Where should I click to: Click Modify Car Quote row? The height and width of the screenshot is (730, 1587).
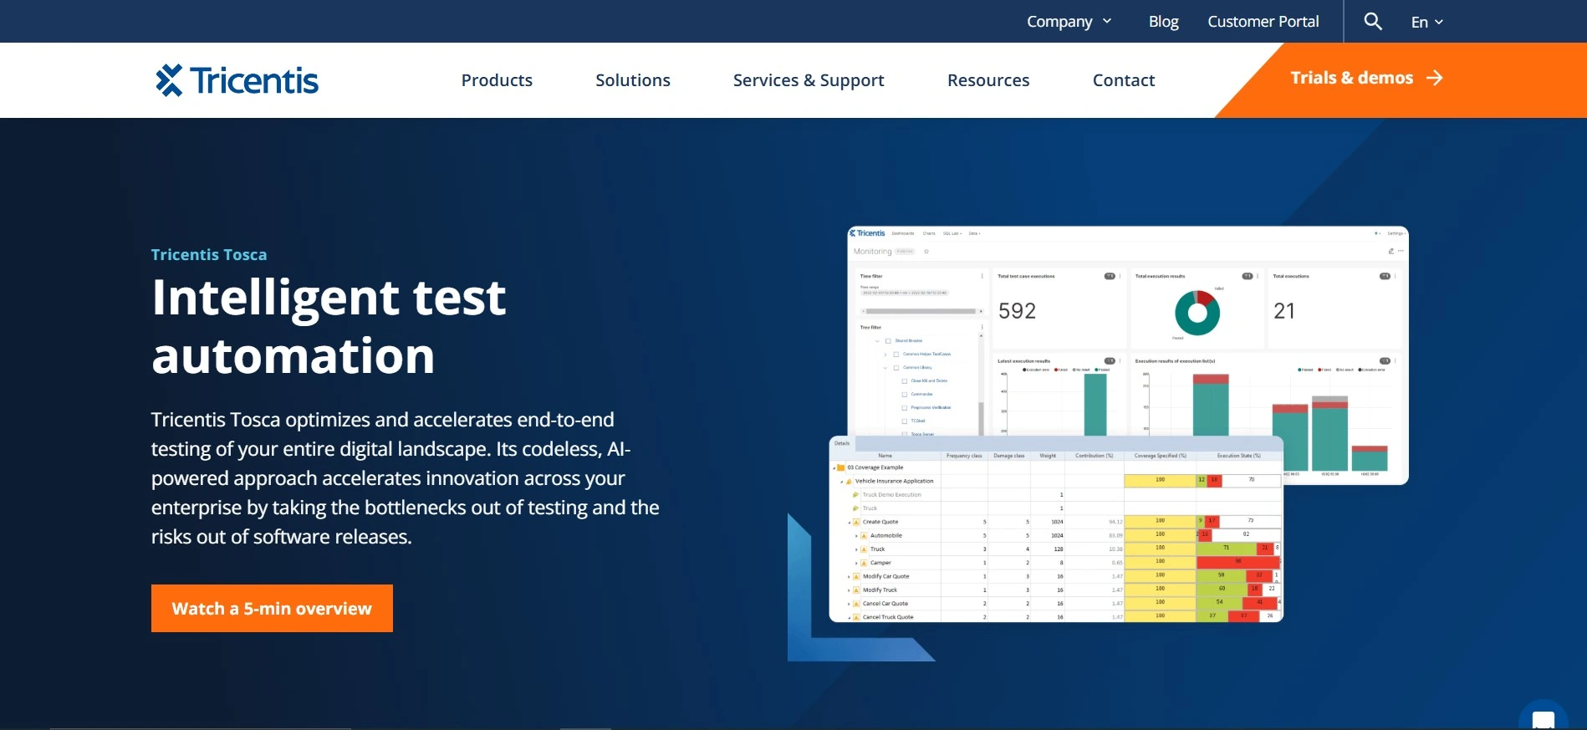[x=1056, y=576]
